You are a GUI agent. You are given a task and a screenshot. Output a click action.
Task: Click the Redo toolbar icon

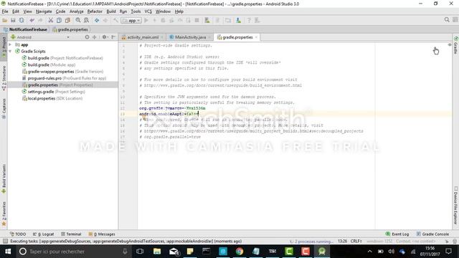point(40,20)
